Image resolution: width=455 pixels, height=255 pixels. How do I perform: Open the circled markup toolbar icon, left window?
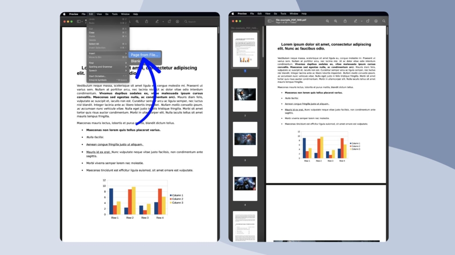(x=177, y=21)
